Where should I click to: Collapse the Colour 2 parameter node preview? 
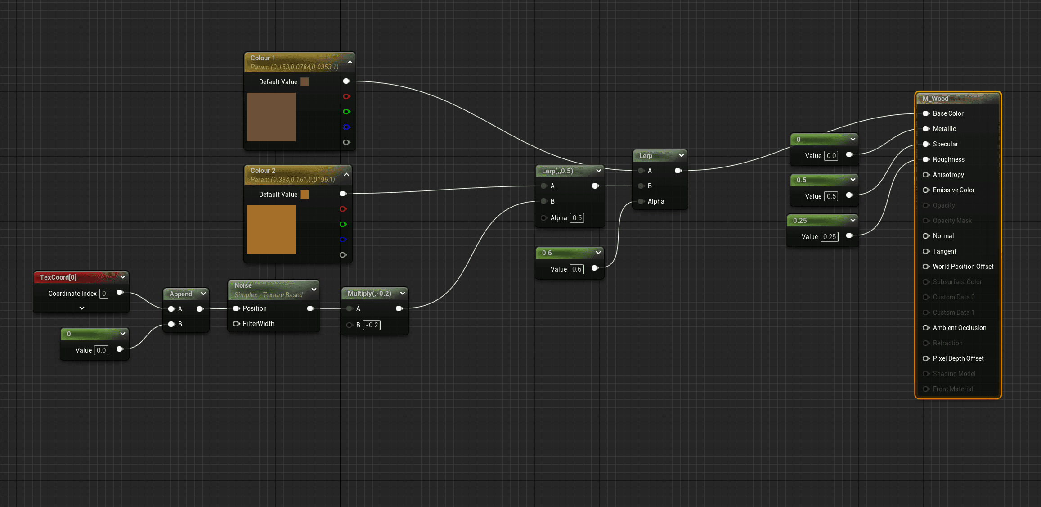346,175
